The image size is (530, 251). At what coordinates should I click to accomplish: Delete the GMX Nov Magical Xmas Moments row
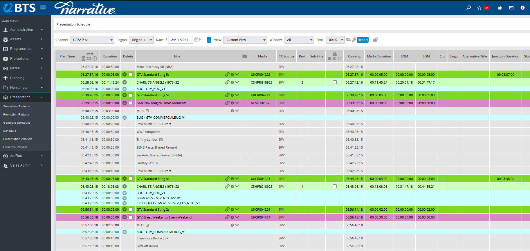[x=125, y=103]
